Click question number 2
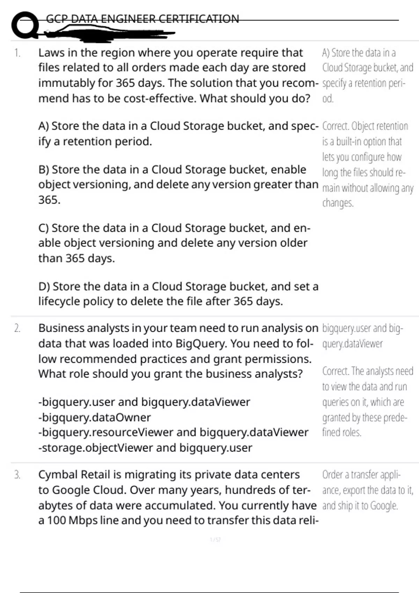Viewport: 419px width, 593px height. click(17, 329)
